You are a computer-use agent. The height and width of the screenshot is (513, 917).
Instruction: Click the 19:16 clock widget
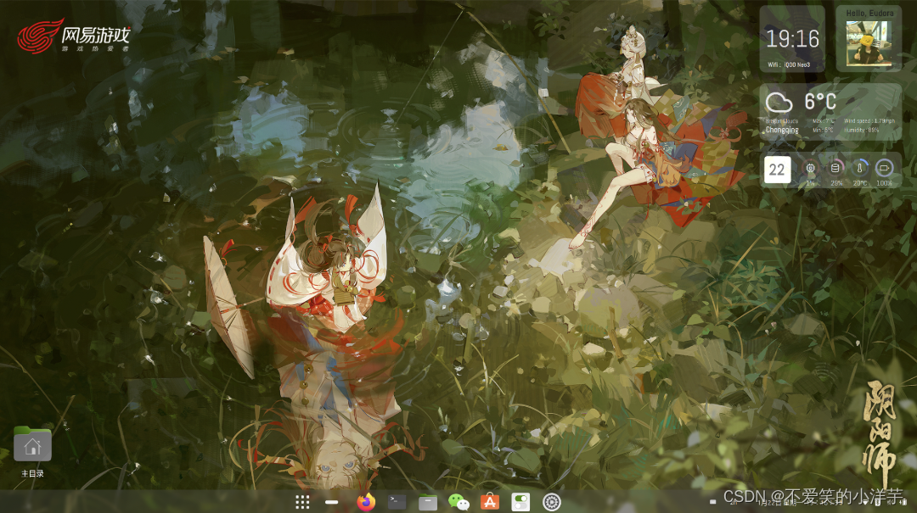pyautogui.click(x=792, y=39)
